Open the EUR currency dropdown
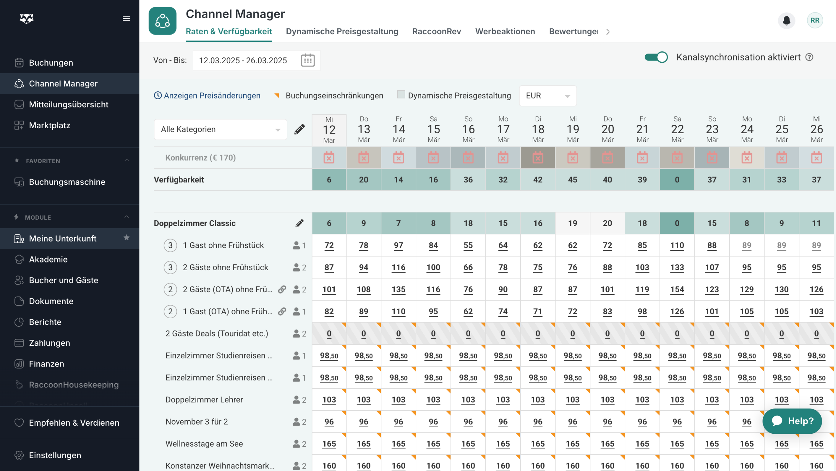This screenshot has width=836, height=471. (x=548, y=96)
